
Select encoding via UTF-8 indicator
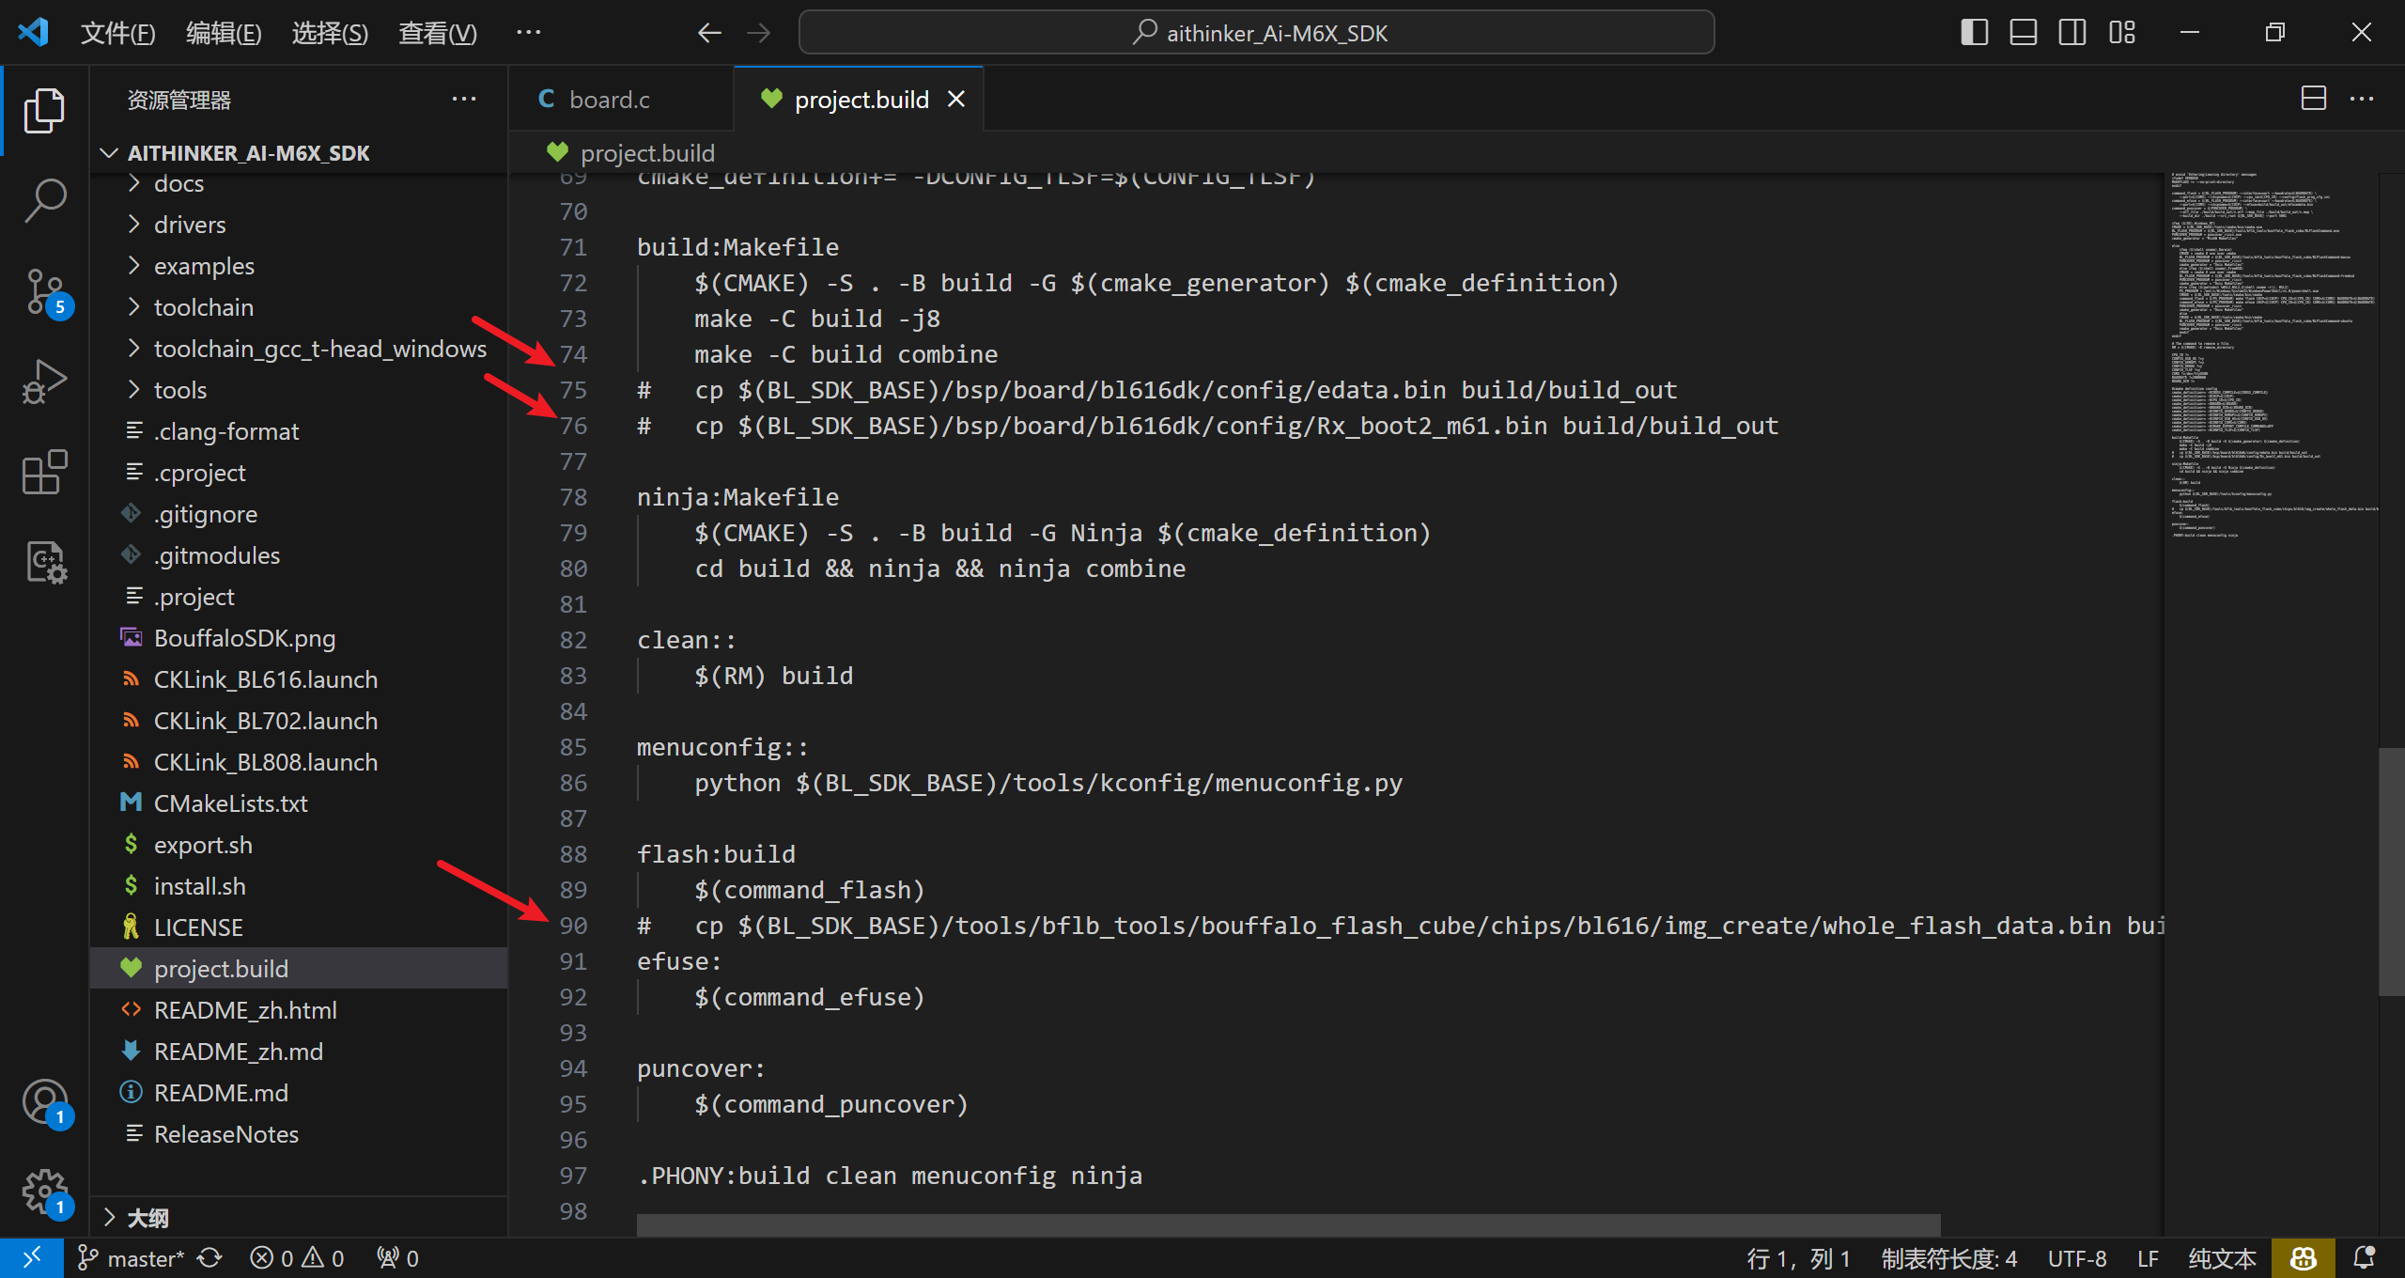[2077, 1258]
